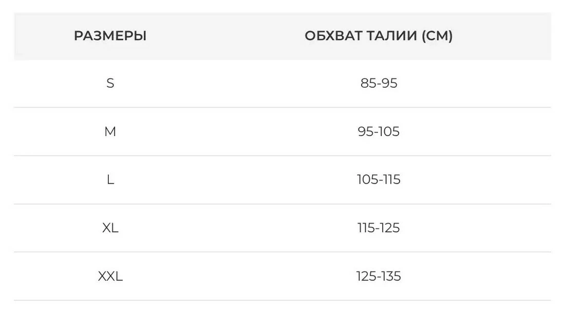Viewport: 565px width, 319px height.
Task: Click the РАЗМЕРЫ column header
Action: (110, 36)
